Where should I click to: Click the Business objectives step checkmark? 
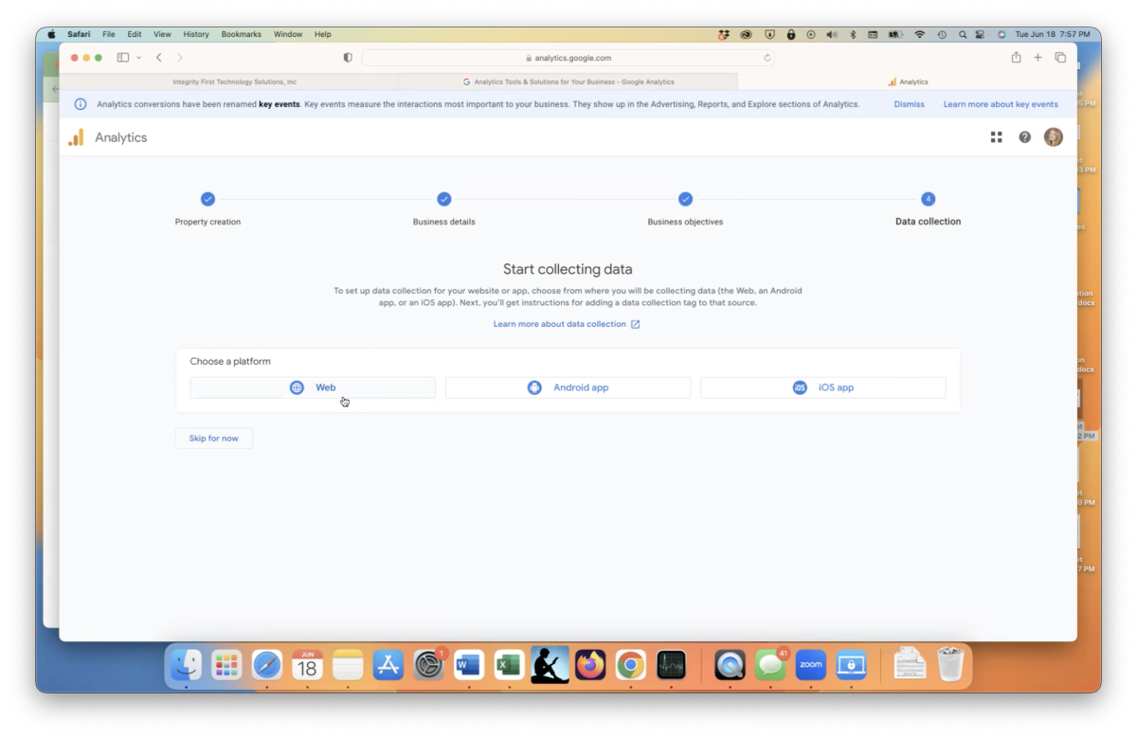point(685,199)
